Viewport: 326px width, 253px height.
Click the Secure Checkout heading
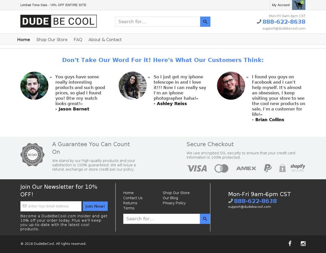[210, 144]
